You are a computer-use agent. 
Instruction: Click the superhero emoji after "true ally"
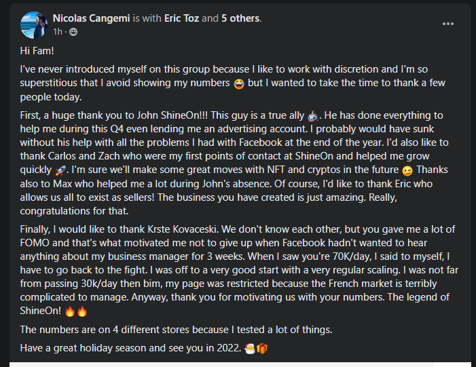tap(312, 116)
